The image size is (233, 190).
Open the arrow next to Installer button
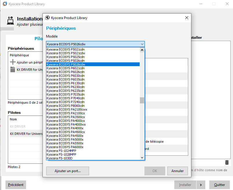point(201,185)
